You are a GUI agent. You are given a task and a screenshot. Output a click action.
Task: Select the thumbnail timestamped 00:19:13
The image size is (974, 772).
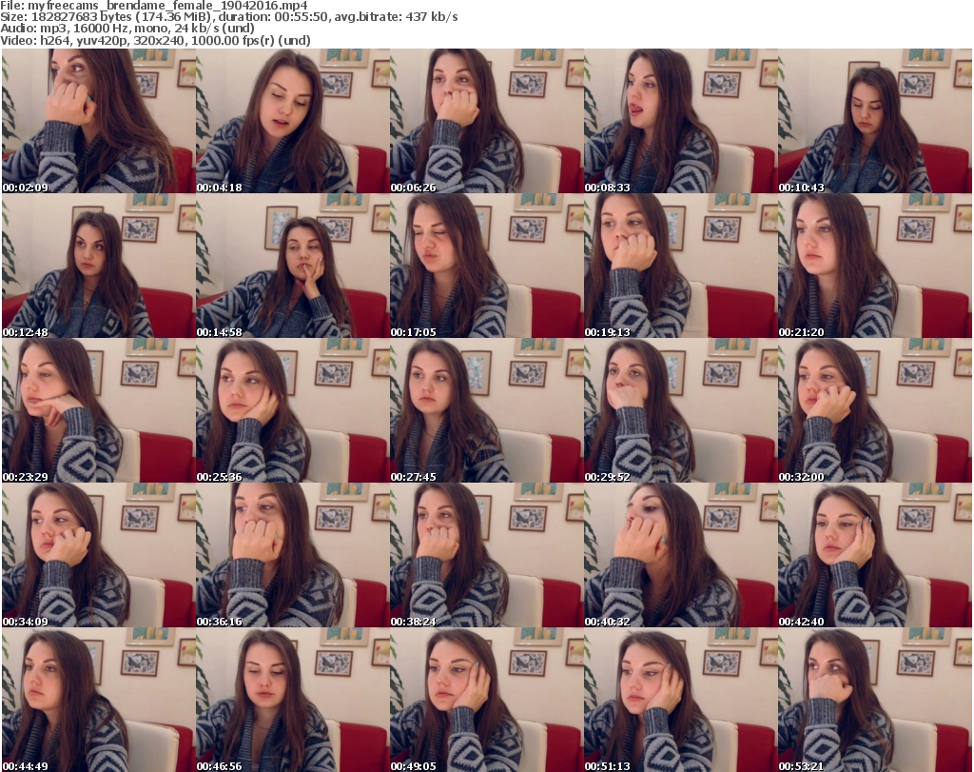[x=680, y=266]
